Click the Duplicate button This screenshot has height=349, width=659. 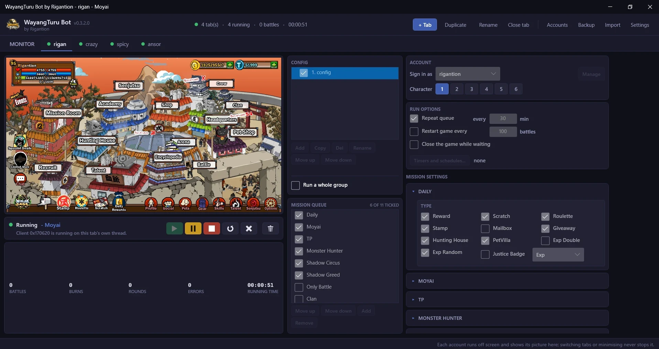pos(455,25)
